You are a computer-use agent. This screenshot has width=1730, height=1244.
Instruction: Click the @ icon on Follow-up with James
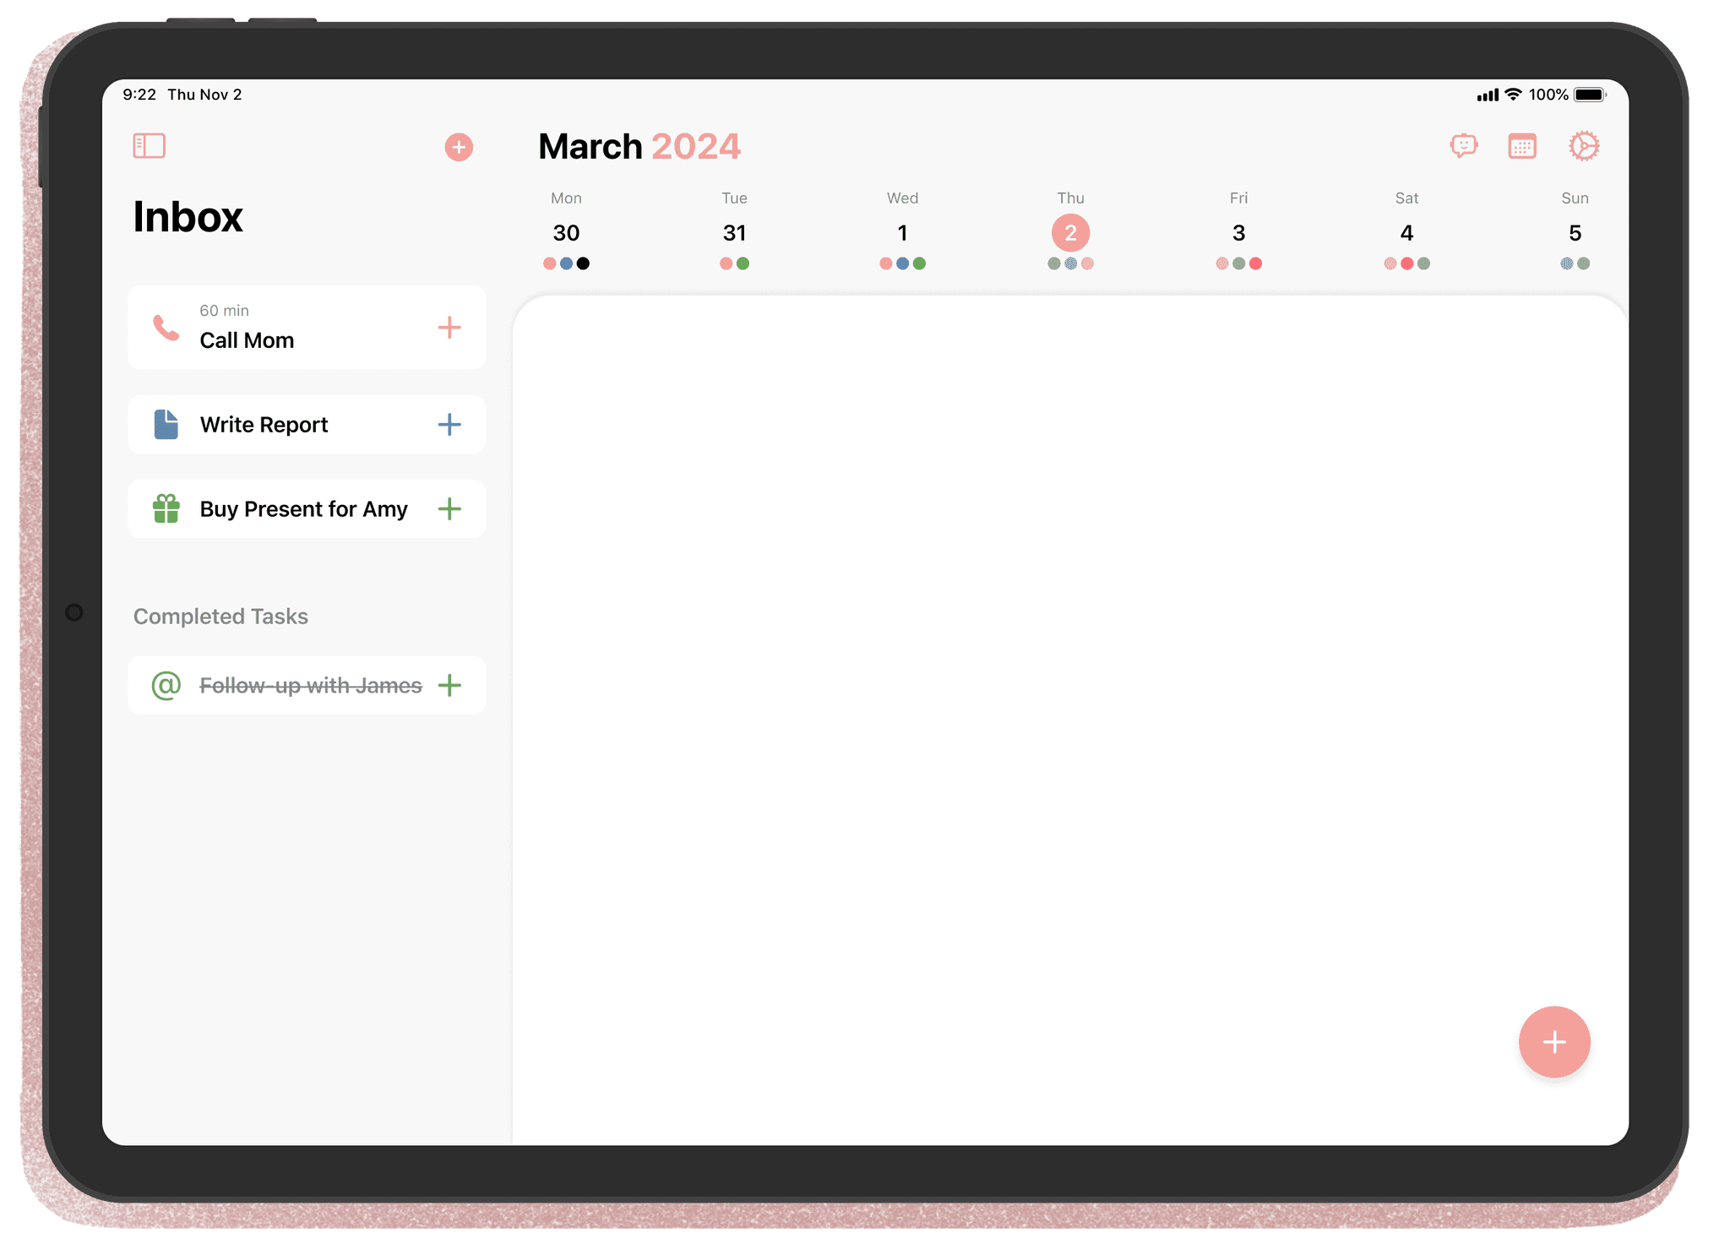pos(166,685)
